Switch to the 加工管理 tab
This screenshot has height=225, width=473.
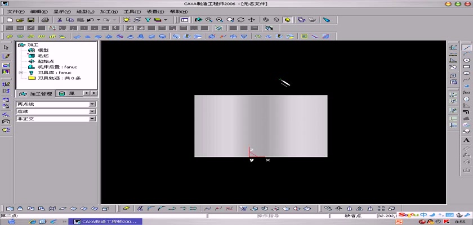(x=35, y=94)
